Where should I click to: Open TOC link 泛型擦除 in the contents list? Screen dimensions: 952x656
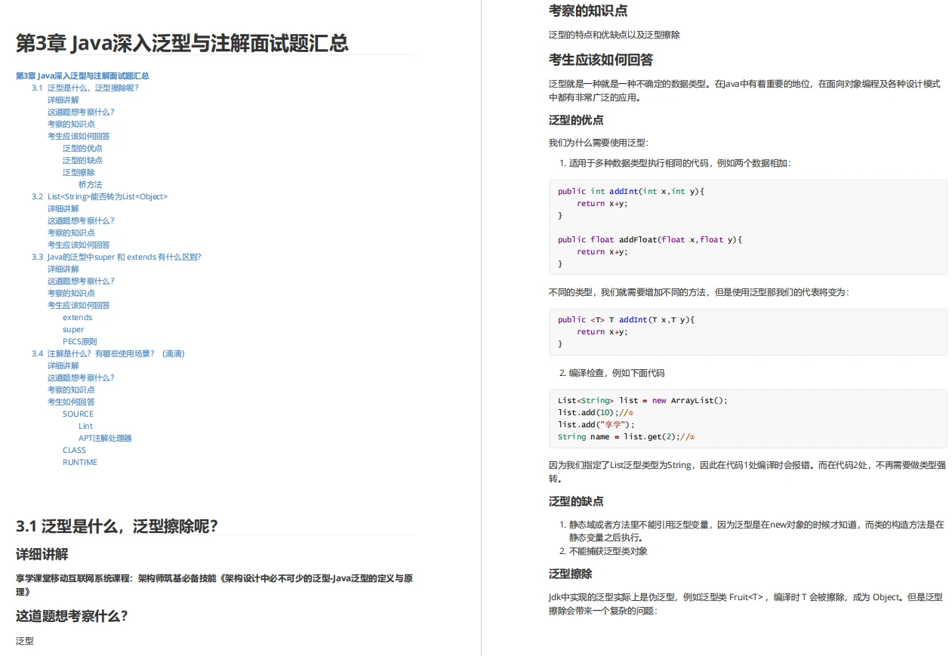pyautogui.click(x=79, y=172)
